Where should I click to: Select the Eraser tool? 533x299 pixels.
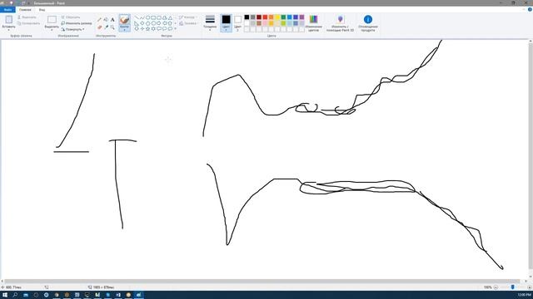coord(100,27)
